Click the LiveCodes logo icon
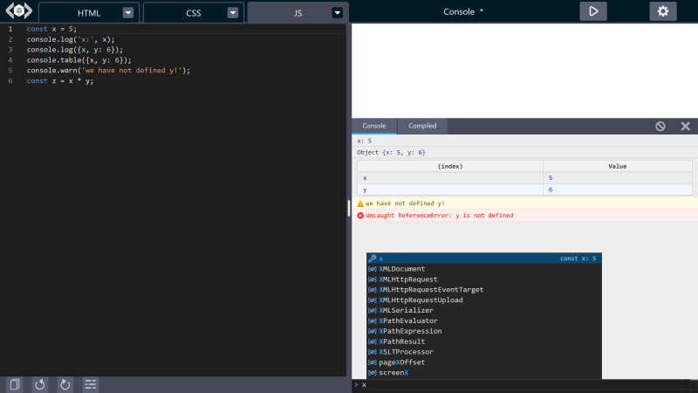Viewport: 698px width, 393px height. pyautogui.click(x=17, y=12)
